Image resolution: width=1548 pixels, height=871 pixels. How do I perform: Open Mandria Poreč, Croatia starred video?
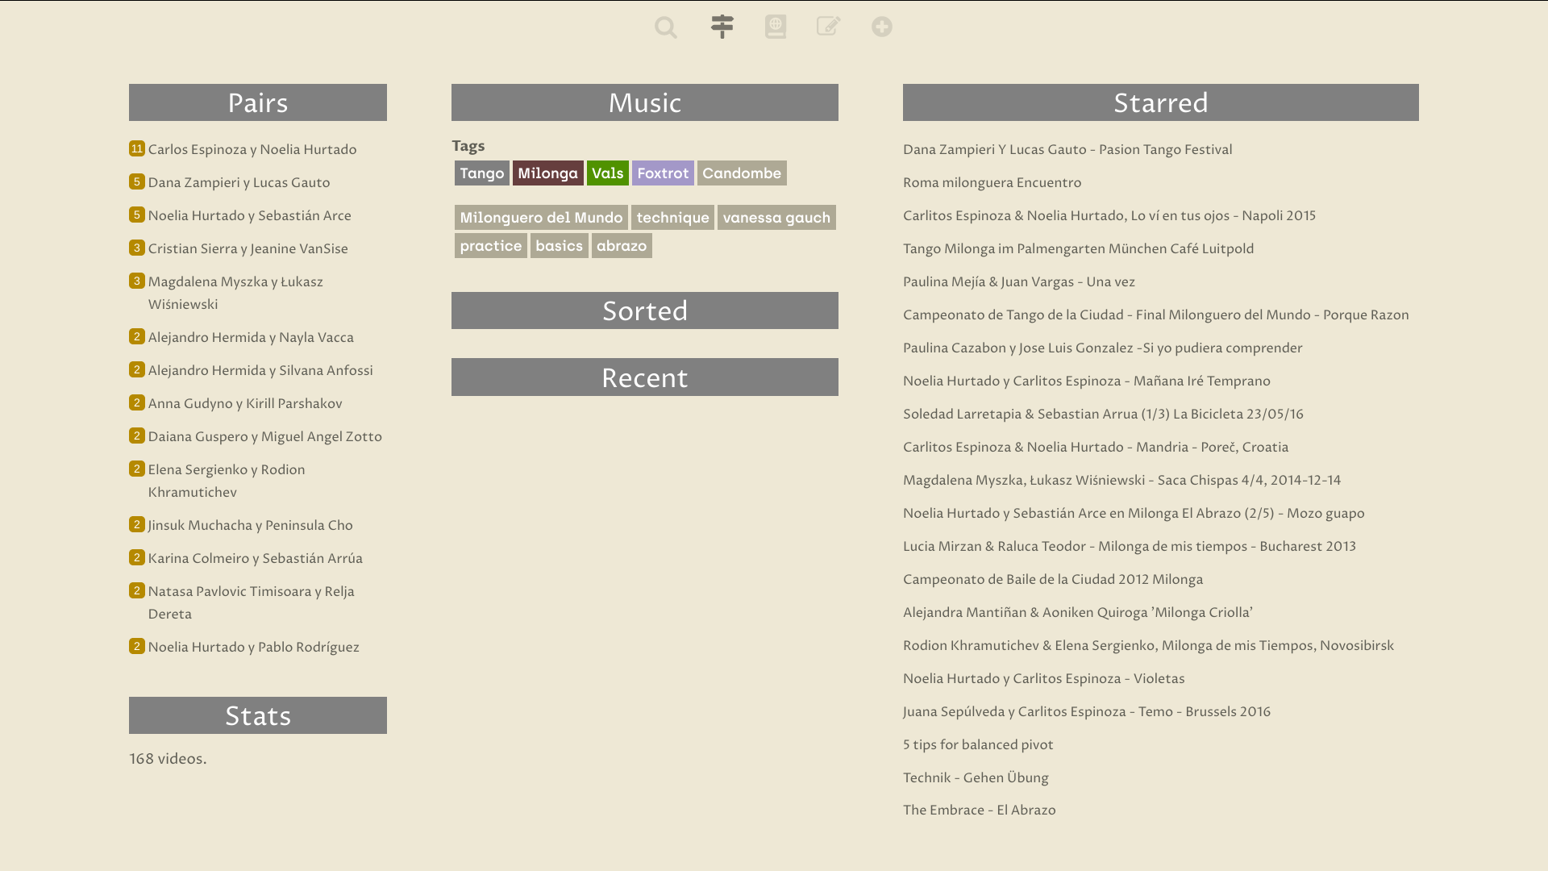[x=1096, y=448]
